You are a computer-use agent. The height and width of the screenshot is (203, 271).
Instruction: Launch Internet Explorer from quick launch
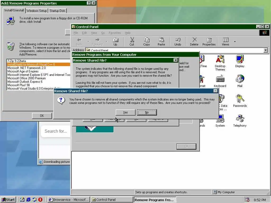pos(28,200)
